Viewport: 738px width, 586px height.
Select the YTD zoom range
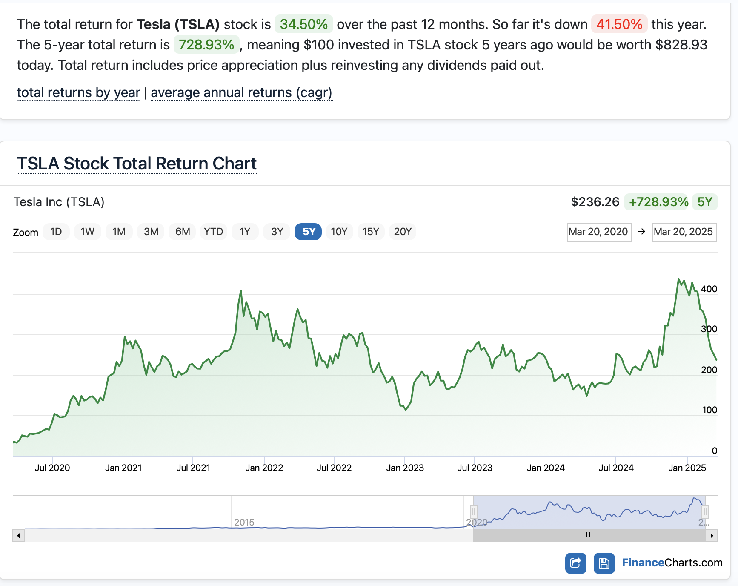[214, 232]
